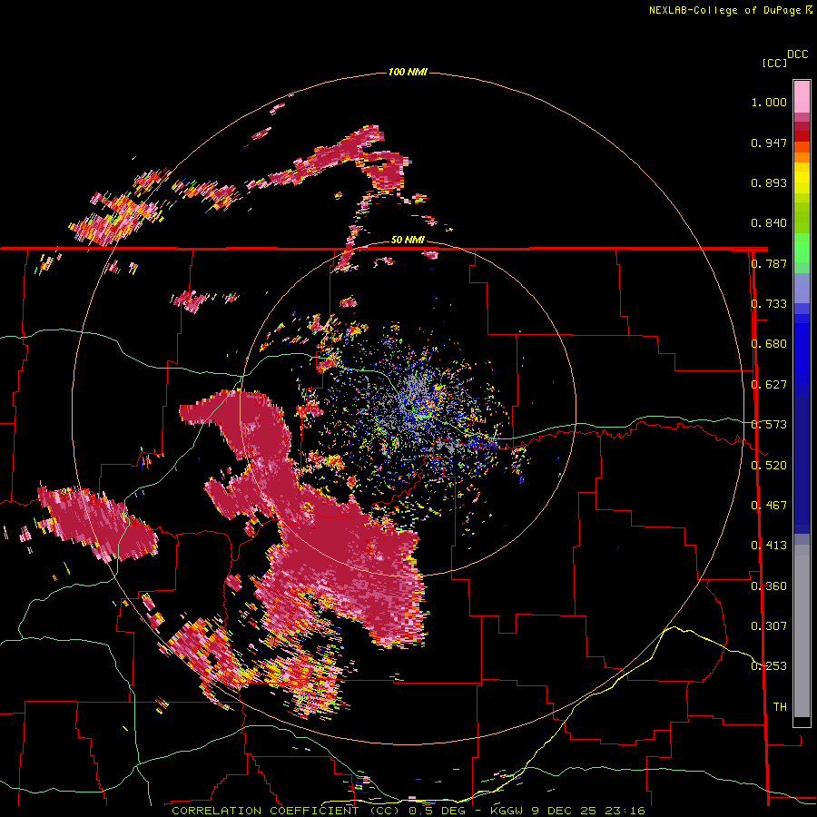Pick the light pink top color bar segment
Image resolution: width=817 pixels, height=817 pixels.
(x=802, y=96)
